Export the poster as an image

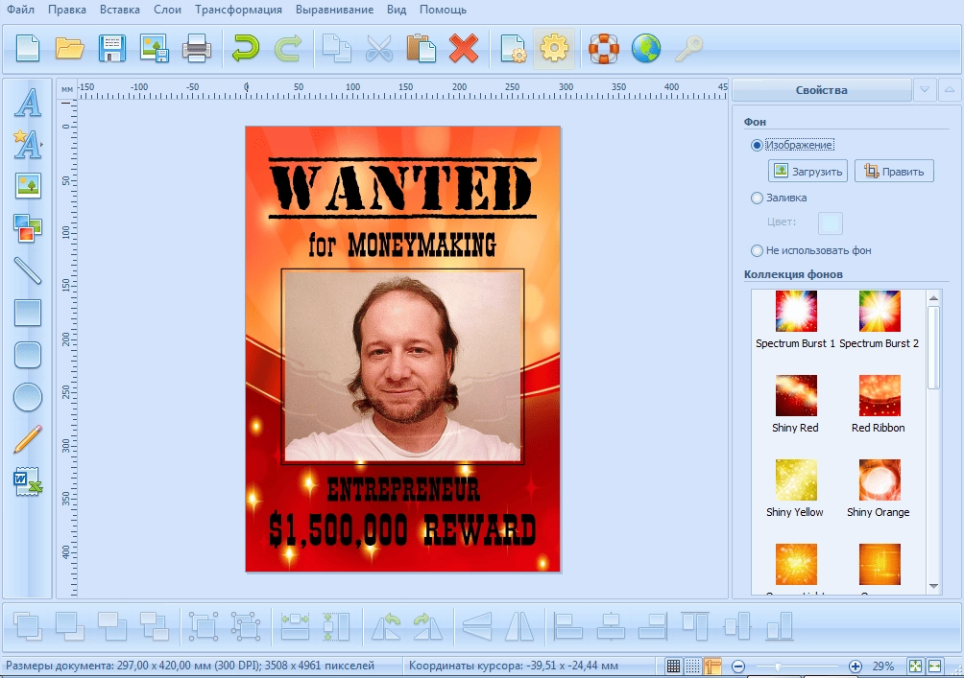click(x=155, y=49)
